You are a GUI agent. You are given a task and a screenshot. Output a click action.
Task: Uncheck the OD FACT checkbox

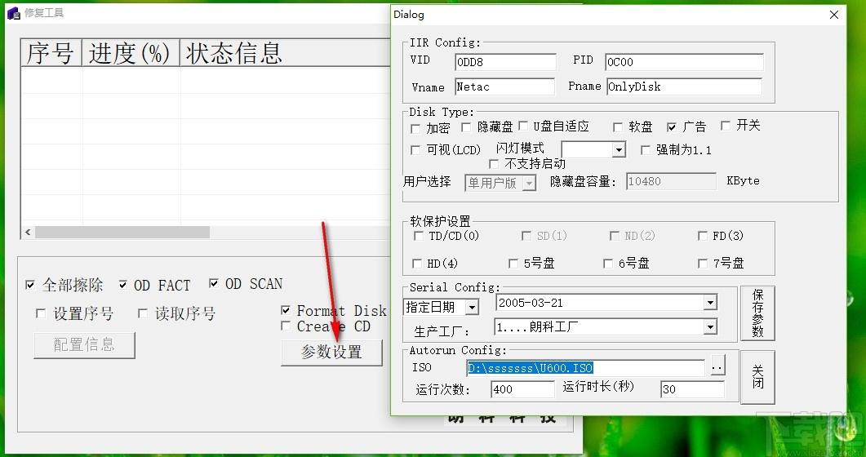tap(123, 285)
